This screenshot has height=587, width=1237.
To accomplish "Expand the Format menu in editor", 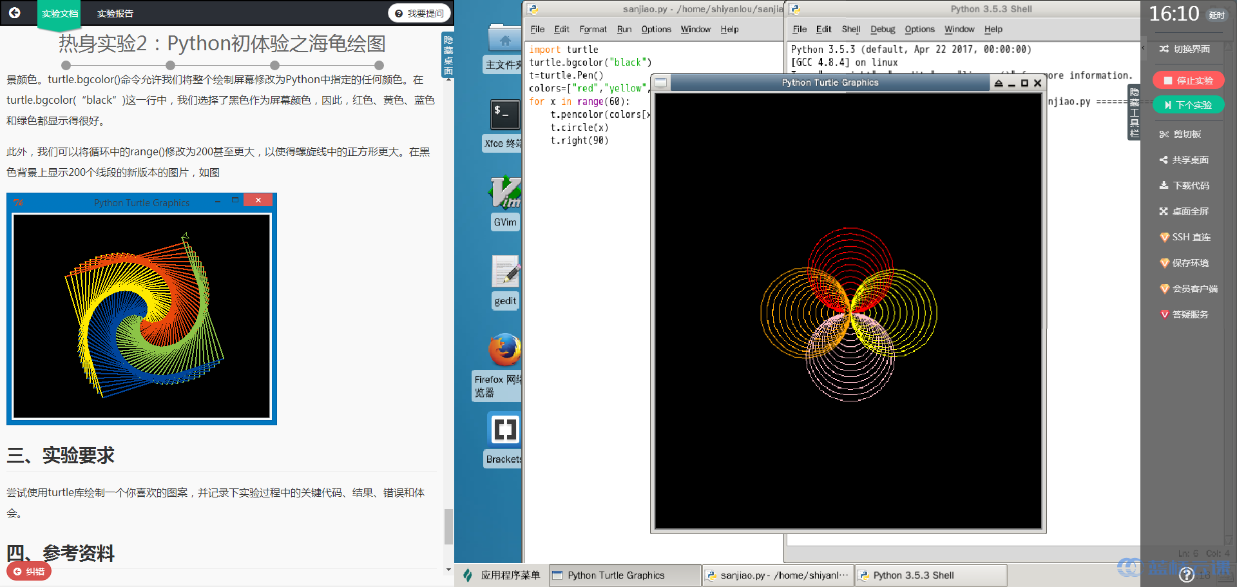I will (x=593, y=30).
